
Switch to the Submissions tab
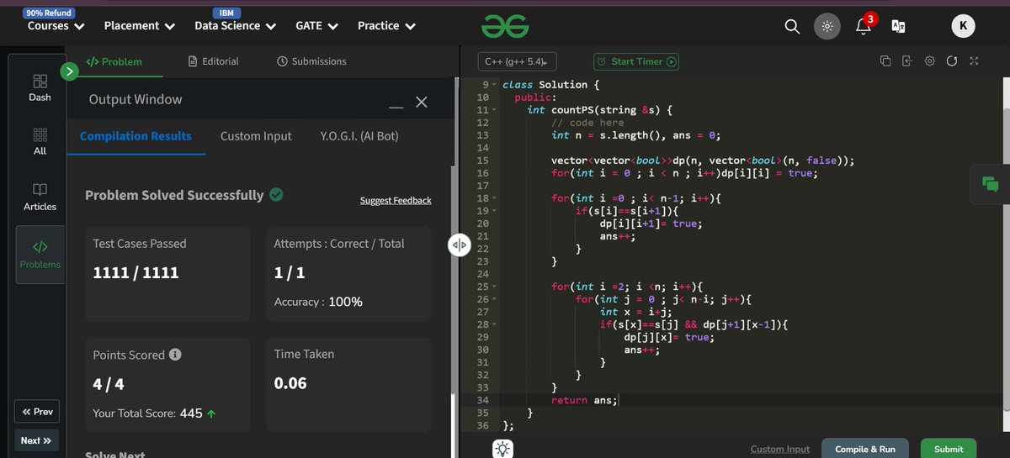click(x=311, y=61)
